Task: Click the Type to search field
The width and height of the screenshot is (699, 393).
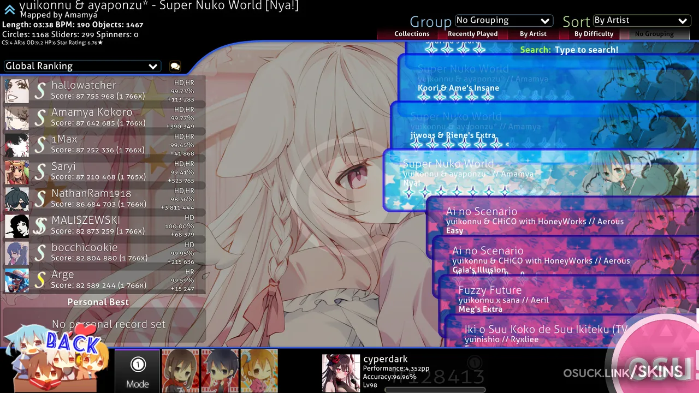Action: [587, 50]
